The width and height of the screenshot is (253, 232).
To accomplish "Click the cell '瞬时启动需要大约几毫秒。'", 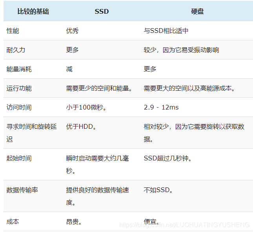I will tap(97, 164).
